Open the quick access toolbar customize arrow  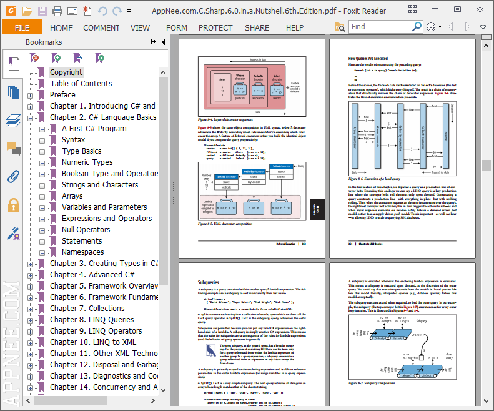tap(129, 11)
